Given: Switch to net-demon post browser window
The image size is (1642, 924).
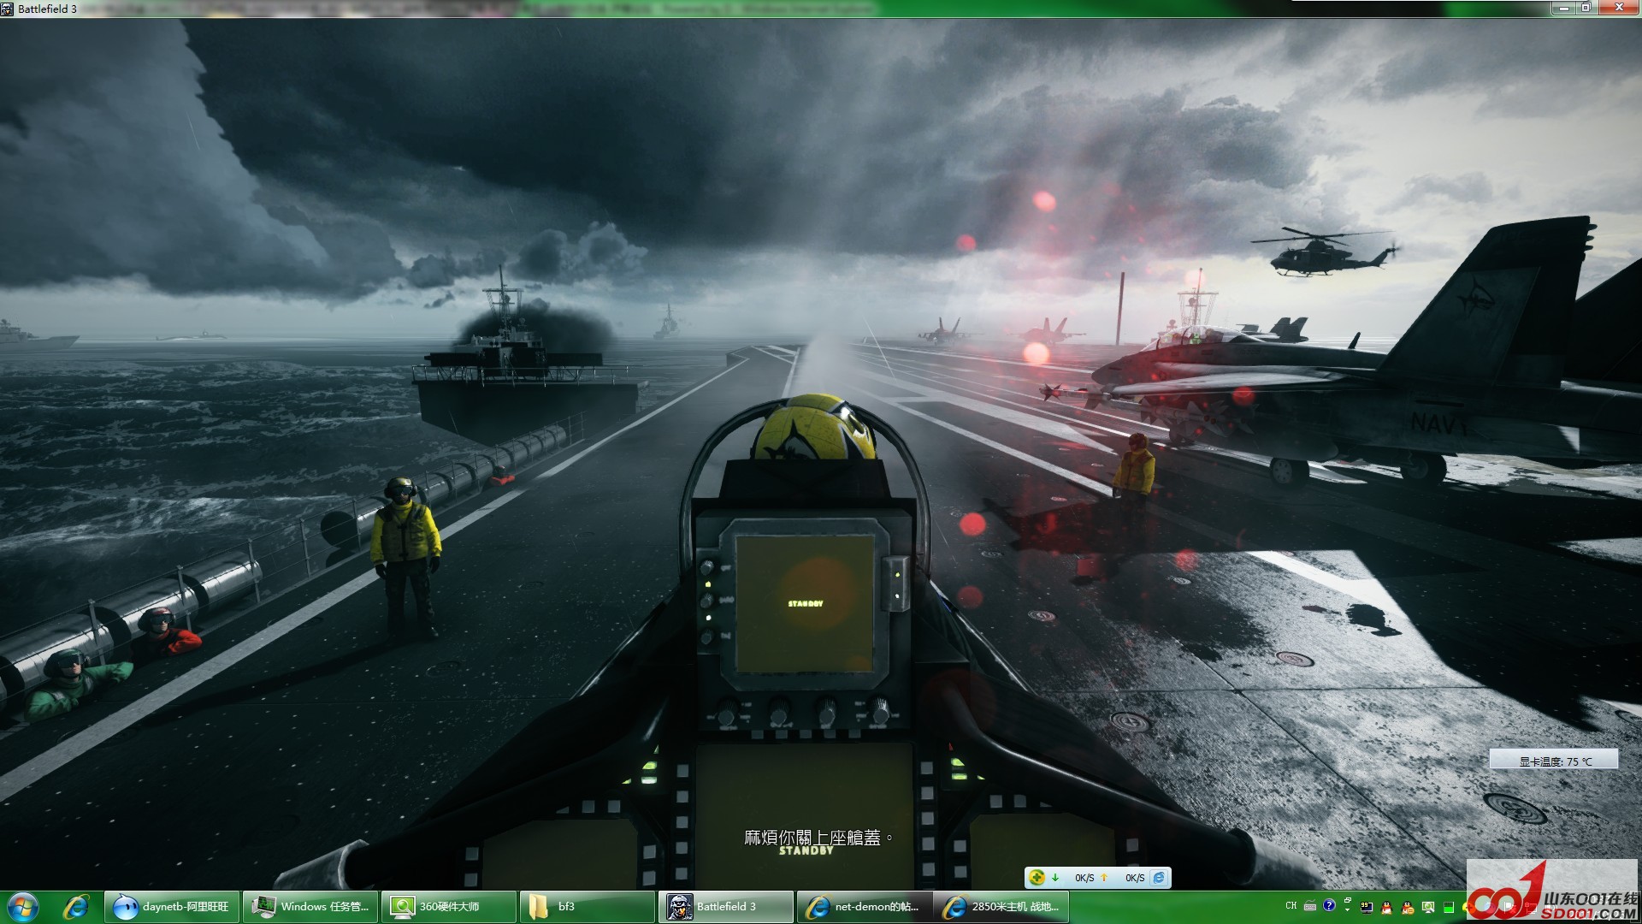Looking at the screenshot, I should click(x=864, y=906).
